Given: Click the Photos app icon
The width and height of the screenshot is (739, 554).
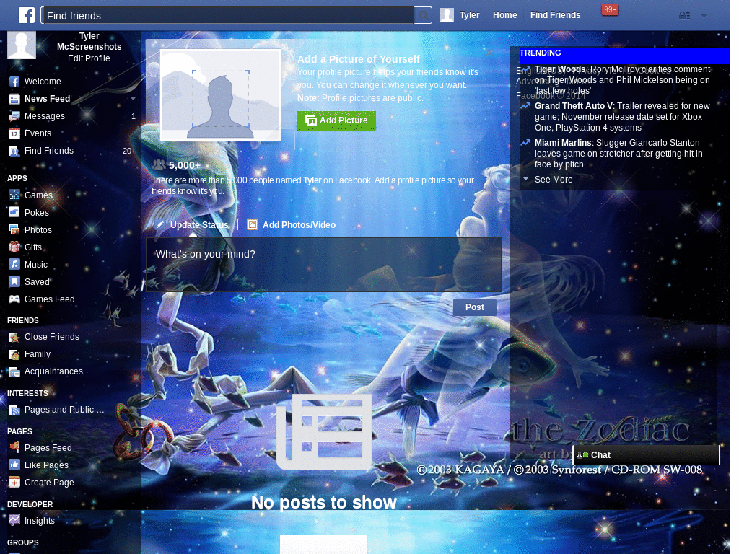Looking at the screenshot, I should point(14,230).
